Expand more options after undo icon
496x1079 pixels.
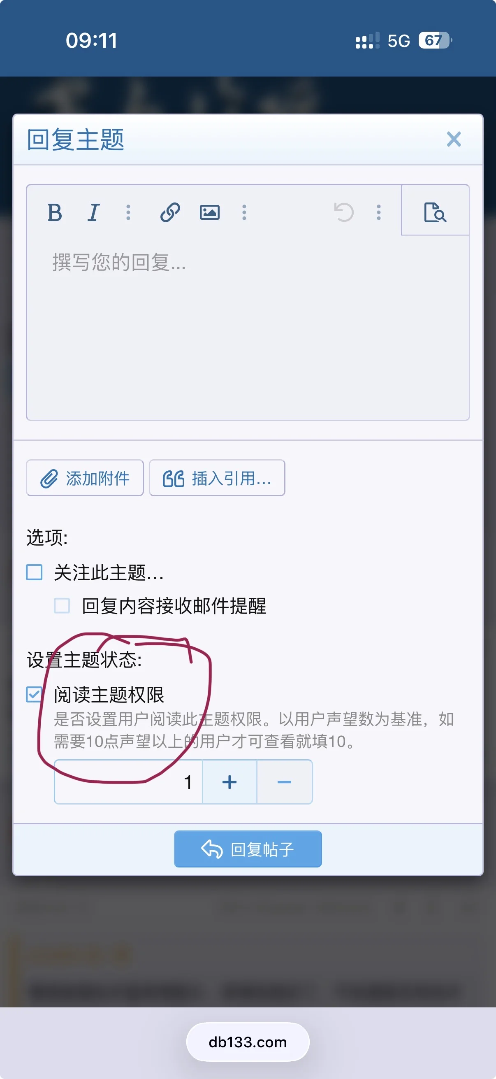click(x=379, y=212)
